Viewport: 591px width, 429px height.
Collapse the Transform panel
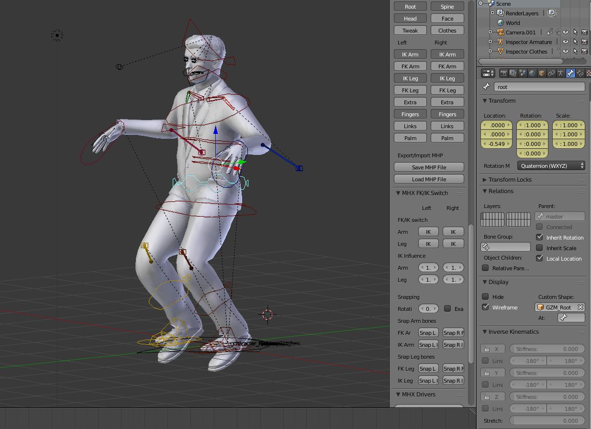[485, 101]
